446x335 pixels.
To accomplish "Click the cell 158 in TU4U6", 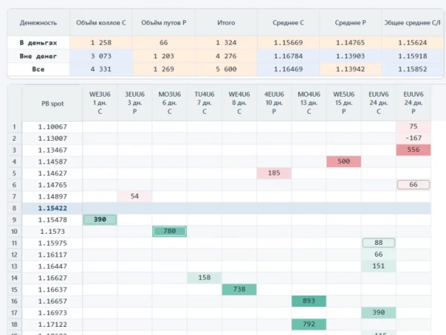I will coord(204,278).
